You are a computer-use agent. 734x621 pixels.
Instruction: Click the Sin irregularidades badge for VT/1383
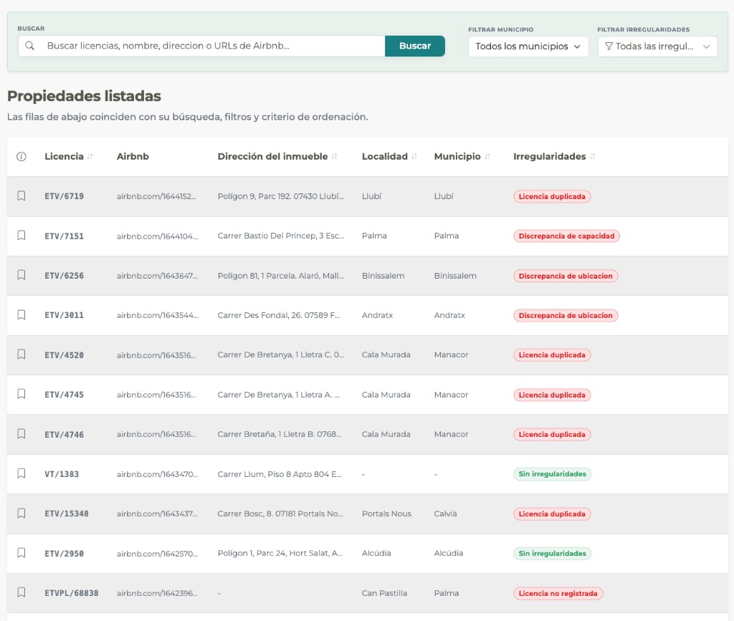pyautogui.click(x=552, y=473)
